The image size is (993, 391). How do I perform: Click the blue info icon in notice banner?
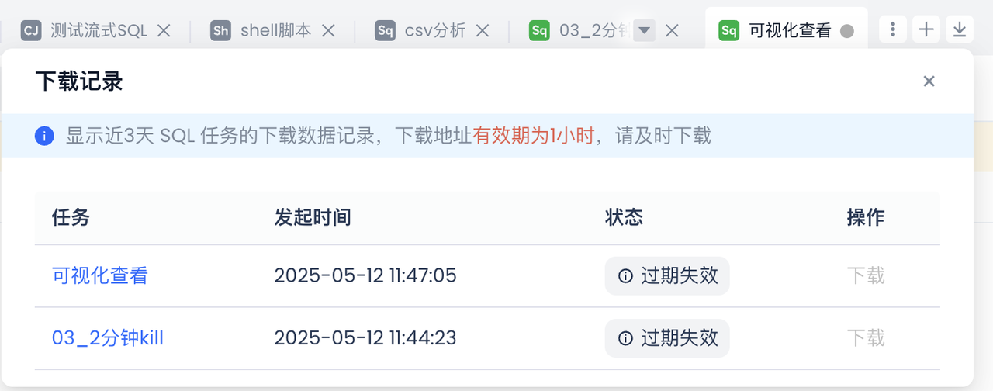pyautogui.click(x=44, y=137)
